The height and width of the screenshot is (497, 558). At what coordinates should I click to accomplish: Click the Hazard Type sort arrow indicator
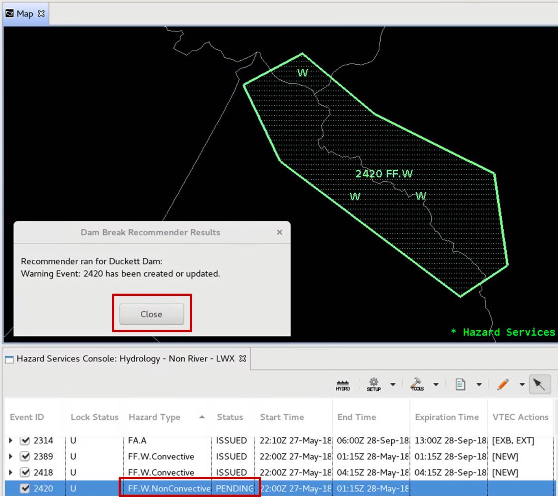click(x=202, y=417)
